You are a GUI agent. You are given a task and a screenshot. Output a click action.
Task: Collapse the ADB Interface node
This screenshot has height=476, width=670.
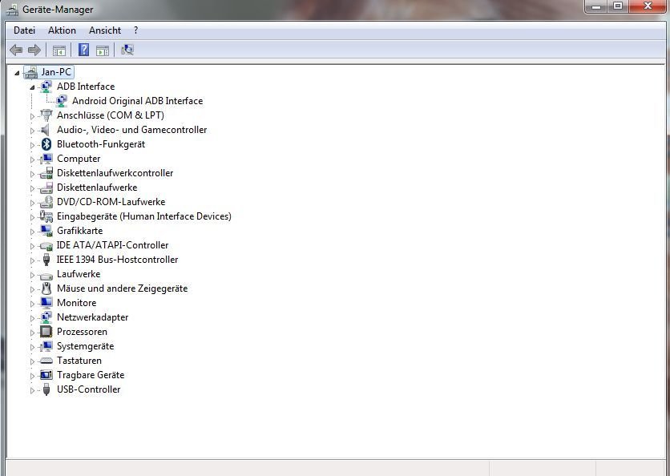pyautogui.click(x=32, y=87)
